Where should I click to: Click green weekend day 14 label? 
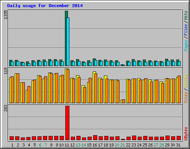pyautogui.click(x=83, y=145)
